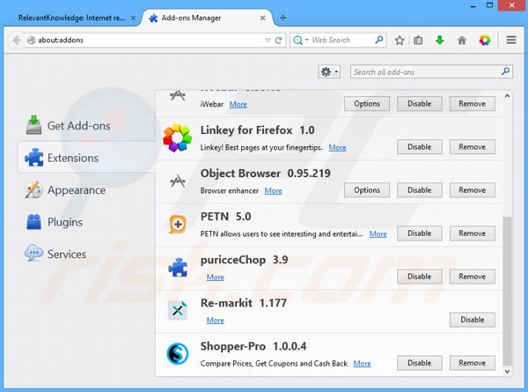The height and width of the screenshot is (392, 528).
Task: Open the URL bar history dropdown
Action: [268, 41]
